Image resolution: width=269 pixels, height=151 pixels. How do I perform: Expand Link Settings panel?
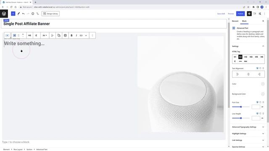pyautogui.click(x=248, y=141)
